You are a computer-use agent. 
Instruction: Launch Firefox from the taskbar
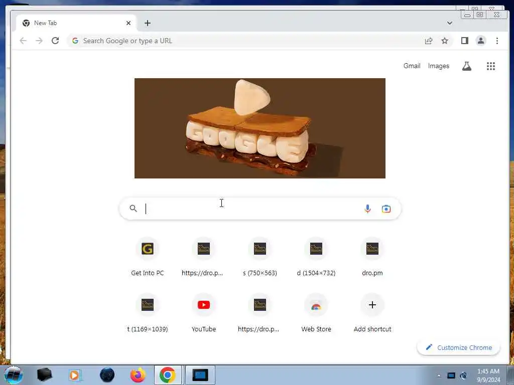coord(138,375)
